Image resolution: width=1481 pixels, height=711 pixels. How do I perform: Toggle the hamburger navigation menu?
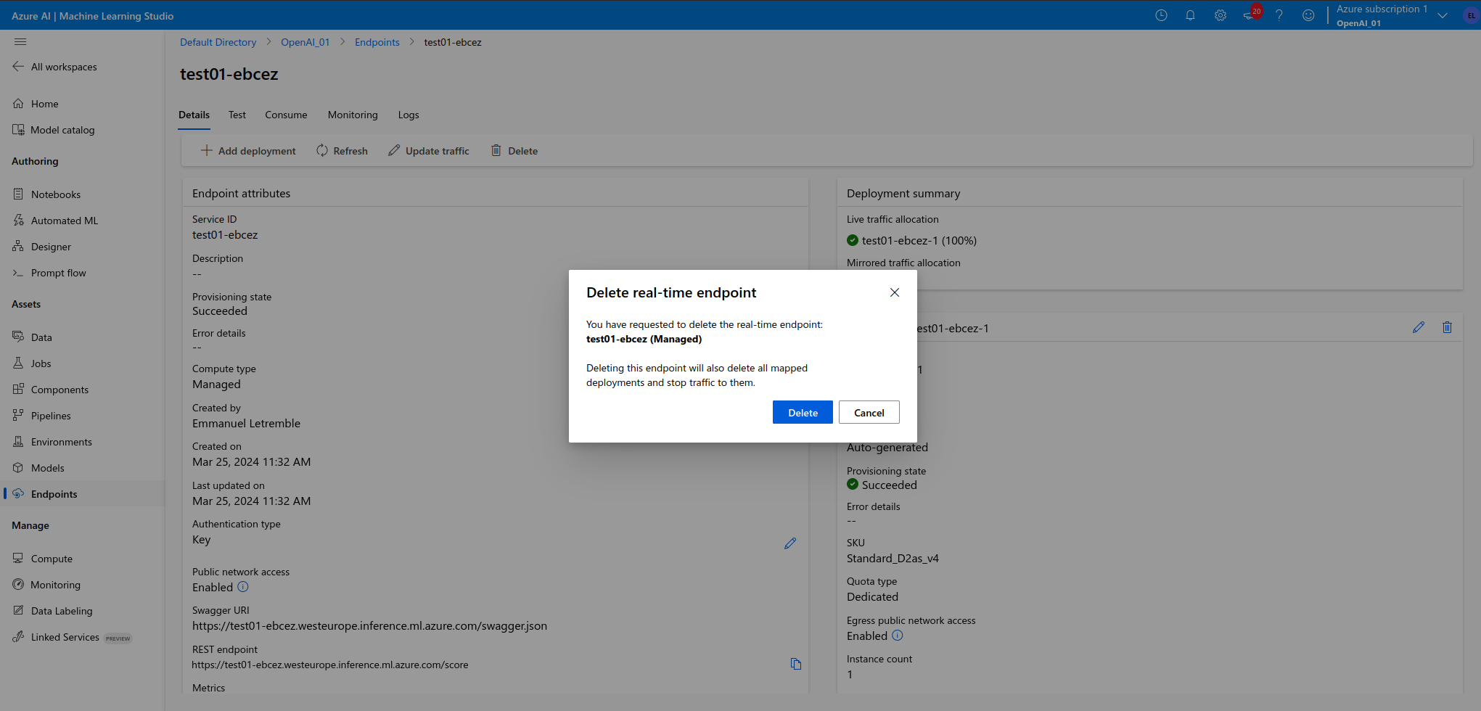point(20,42)
